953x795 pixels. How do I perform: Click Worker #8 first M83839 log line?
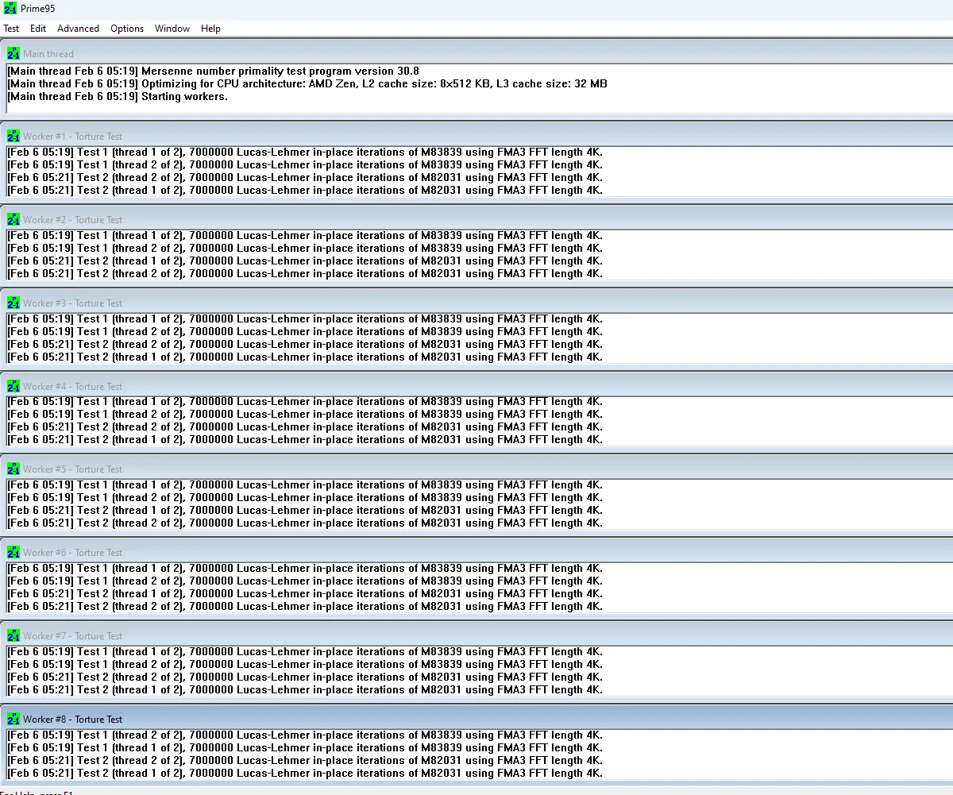tap(304, 735)
